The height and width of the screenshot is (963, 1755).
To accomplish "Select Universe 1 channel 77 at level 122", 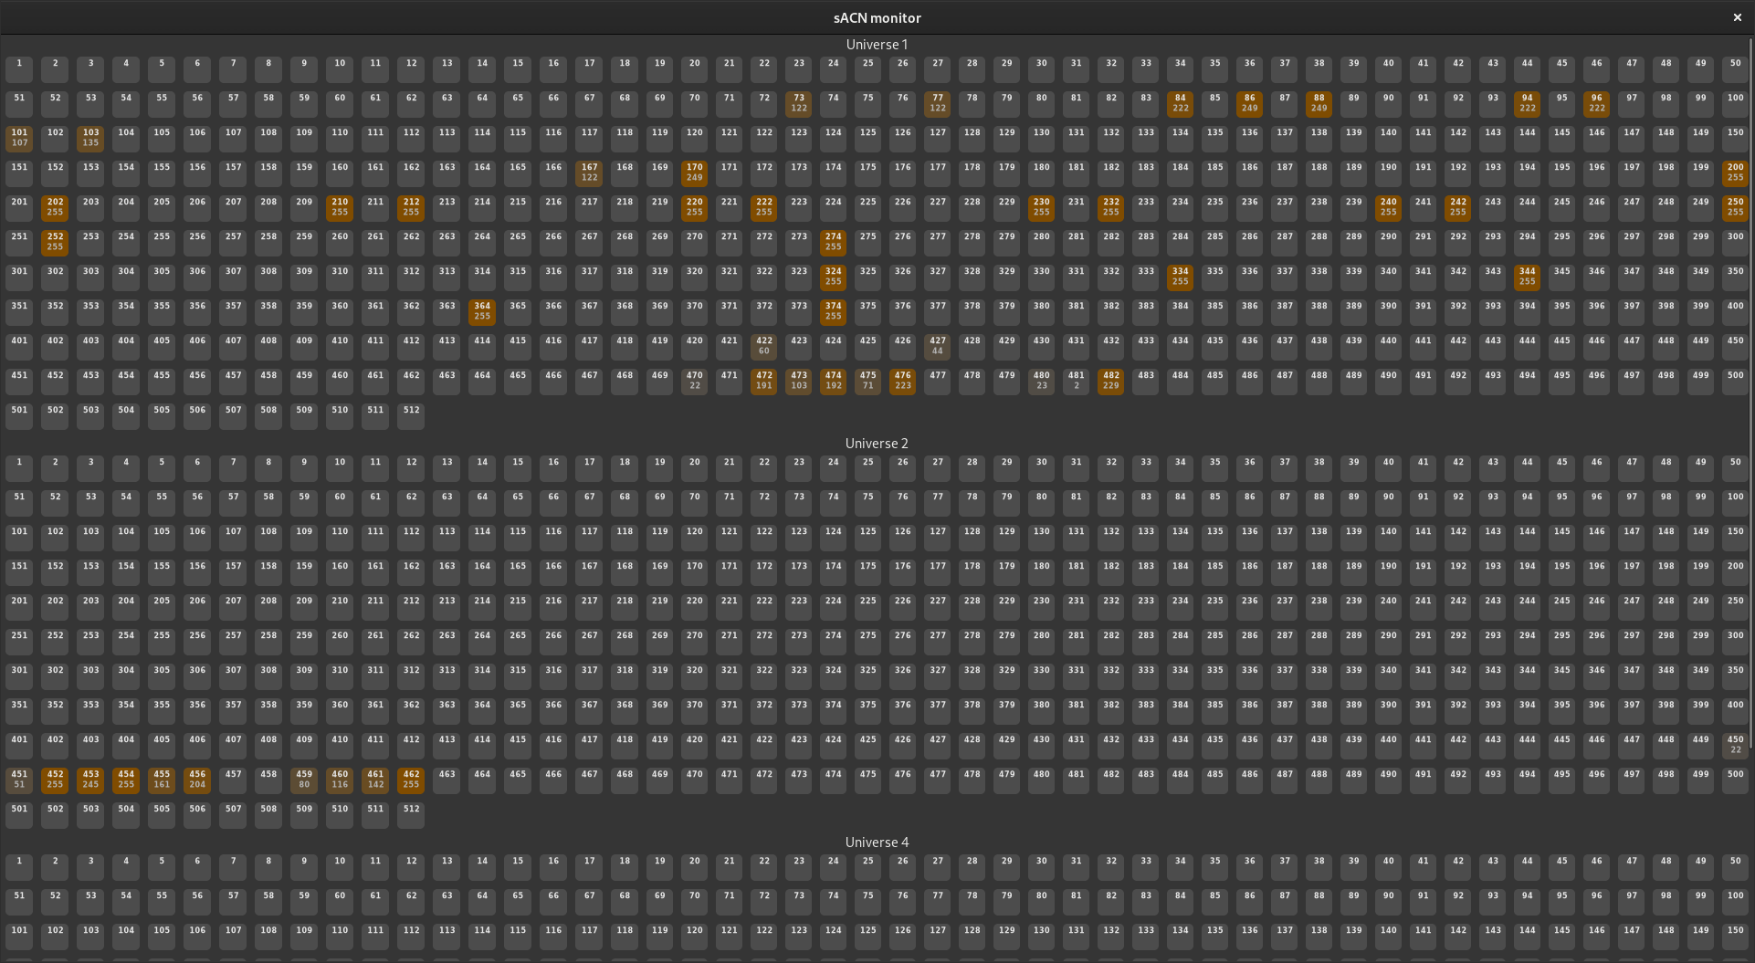I will point(938,103).
